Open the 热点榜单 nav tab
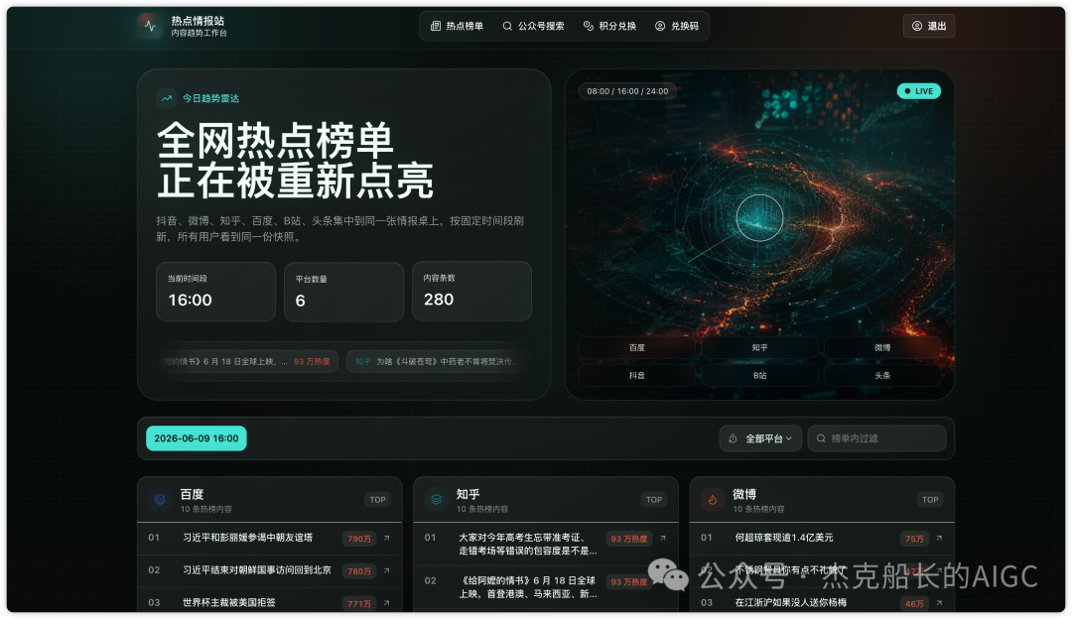This screenshot has width=1072, height=619. tap(457, 26)
